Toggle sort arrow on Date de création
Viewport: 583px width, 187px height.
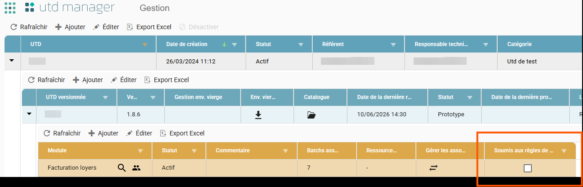[x=224, y=44]
